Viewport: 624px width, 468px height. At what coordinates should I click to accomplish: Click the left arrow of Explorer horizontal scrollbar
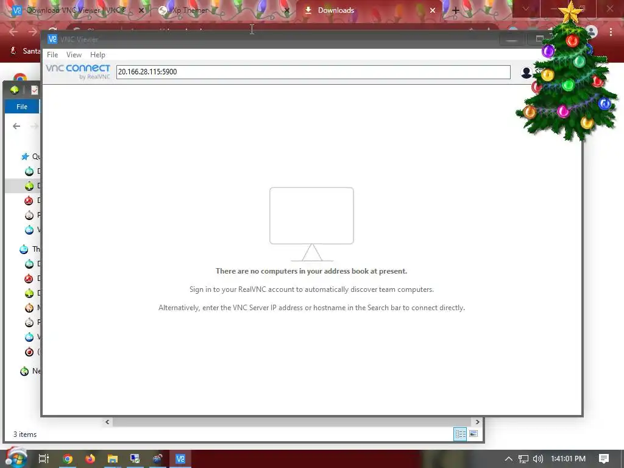pos(107,422)
